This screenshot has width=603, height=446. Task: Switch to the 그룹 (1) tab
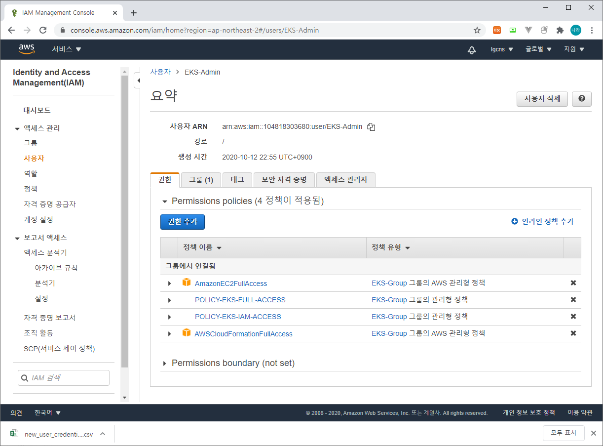201,180
